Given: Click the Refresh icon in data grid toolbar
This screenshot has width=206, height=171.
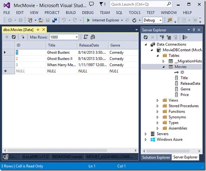Looking at the screenshot, I should 13,37.
